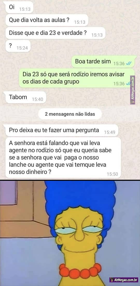Click the 15:40 timestamp beside 'Tabom'
140x286 pixels.
tap(37, 100)
